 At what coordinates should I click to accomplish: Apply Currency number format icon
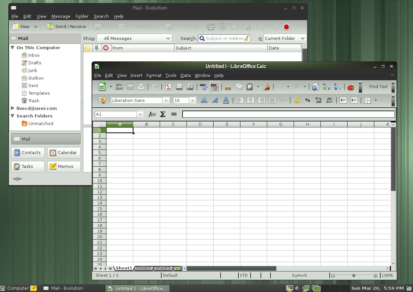pos(297,100)
